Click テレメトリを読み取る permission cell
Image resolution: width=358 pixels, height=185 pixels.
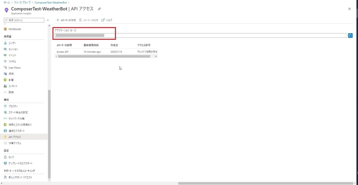[147, 52]
